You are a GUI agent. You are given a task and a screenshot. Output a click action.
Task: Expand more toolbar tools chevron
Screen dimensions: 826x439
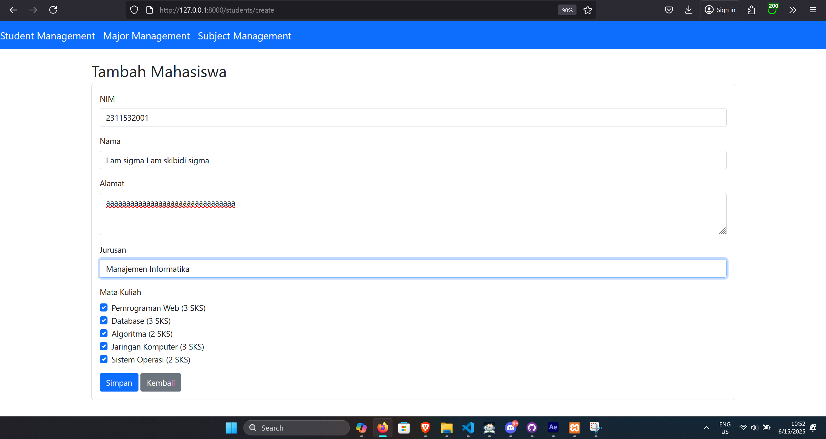793,10
